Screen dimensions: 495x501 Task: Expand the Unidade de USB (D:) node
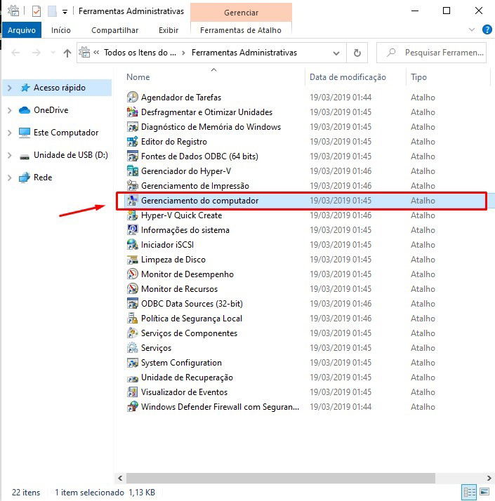click(10, 155)
